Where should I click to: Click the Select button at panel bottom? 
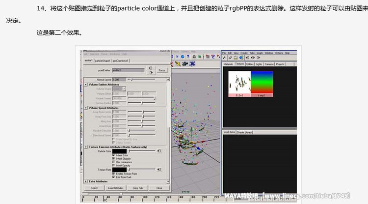94,188
